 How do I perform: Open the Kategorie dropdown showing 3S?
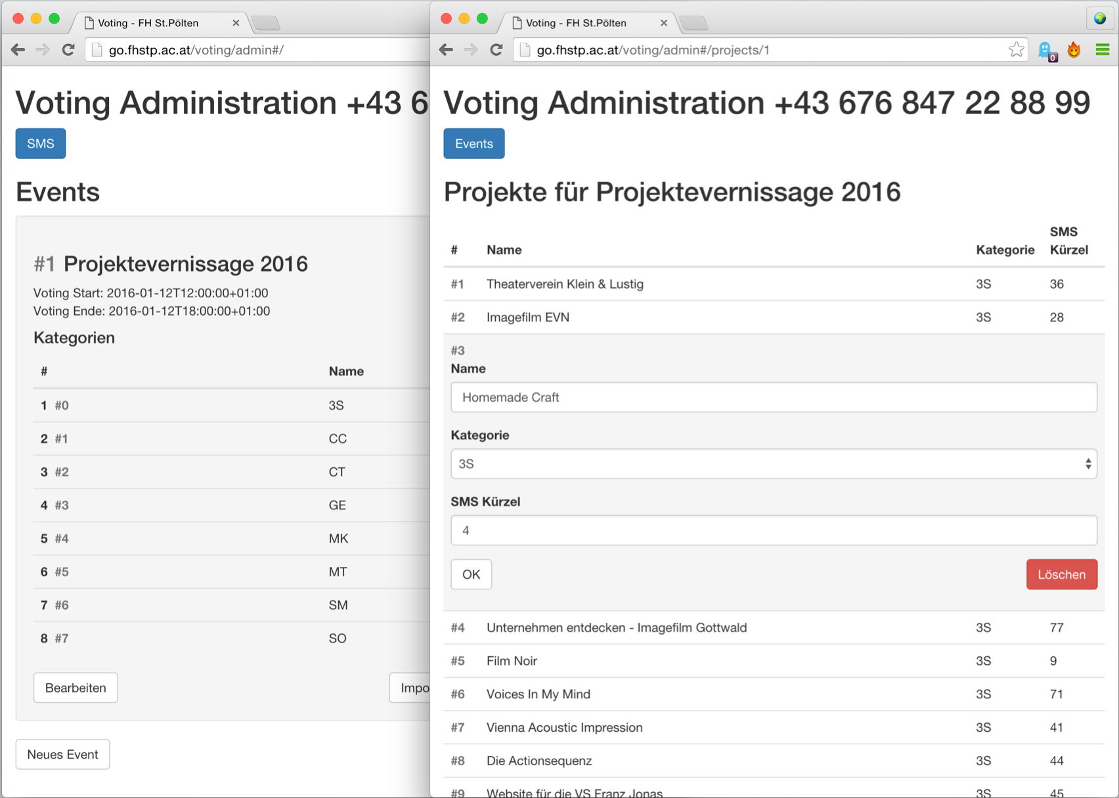coord(774,464)
